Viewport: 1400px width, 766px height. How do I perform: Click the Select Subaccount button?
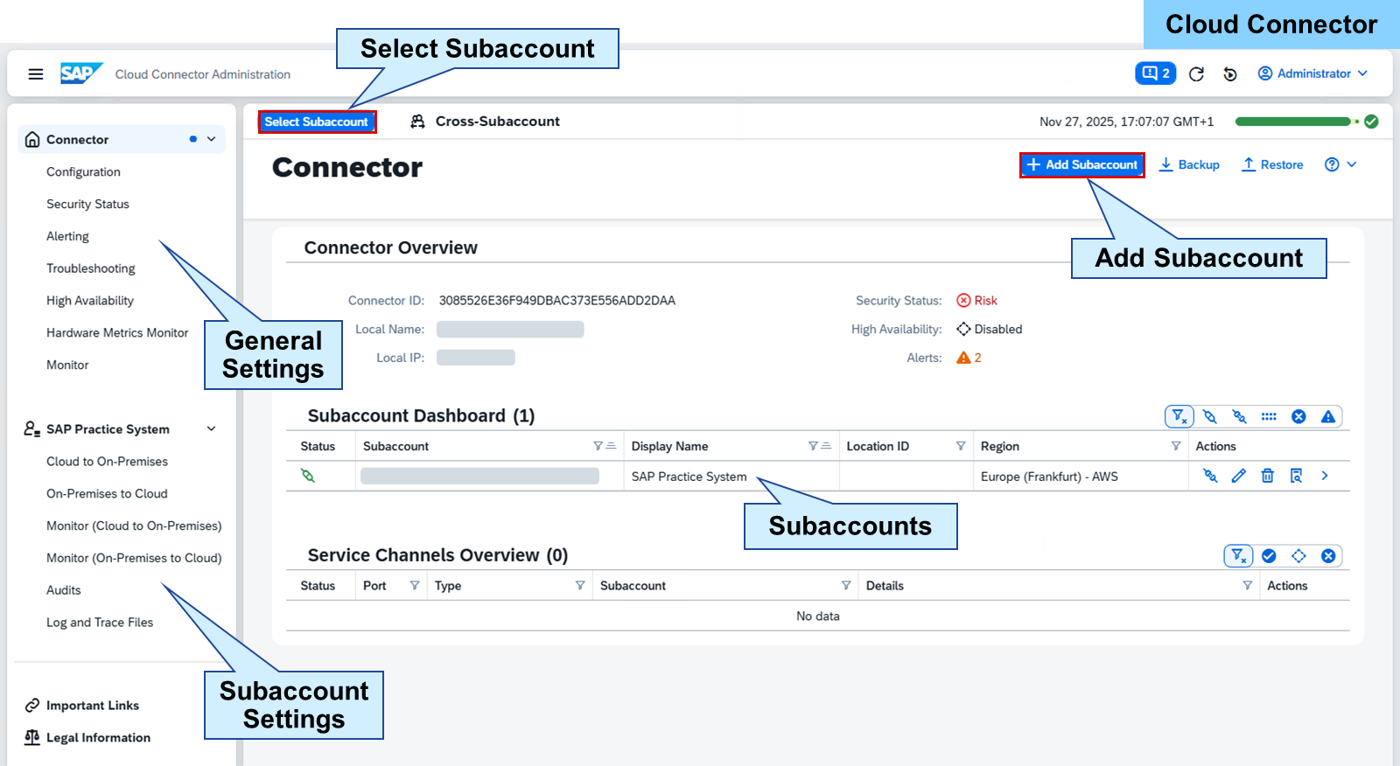pos(317,122)
